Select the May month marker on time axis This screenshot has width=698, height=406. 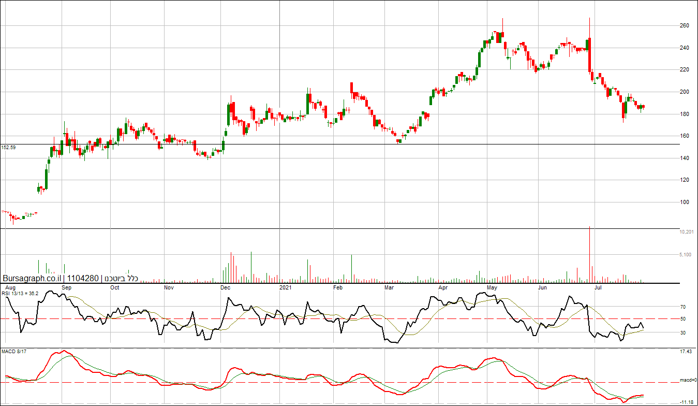coord(492,287)
